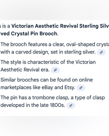Viewport: 109px width, 136px height.
Task: Click the word 'Etsy'
Action: pos(70,87)
